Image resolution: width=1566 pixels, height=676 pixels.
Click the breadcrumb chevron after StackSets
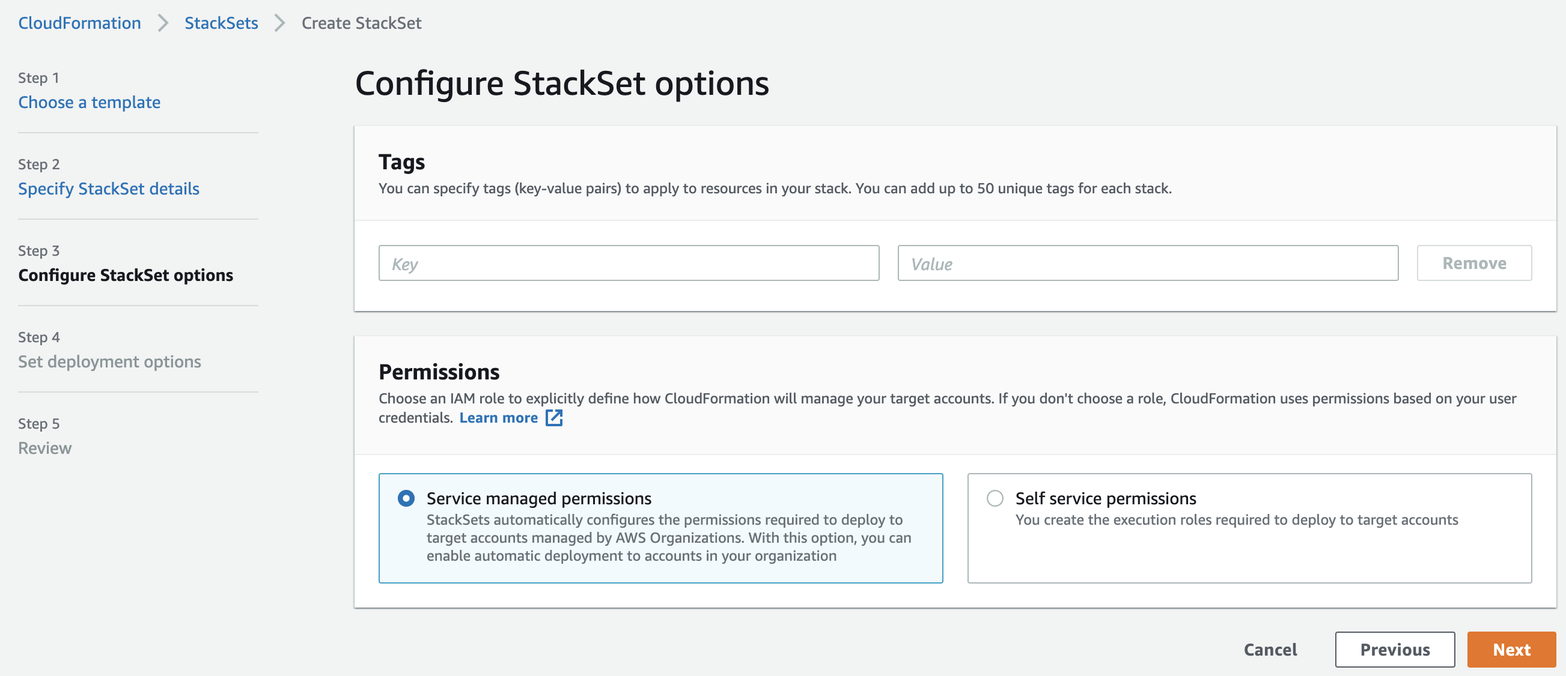tap(279, 23)
